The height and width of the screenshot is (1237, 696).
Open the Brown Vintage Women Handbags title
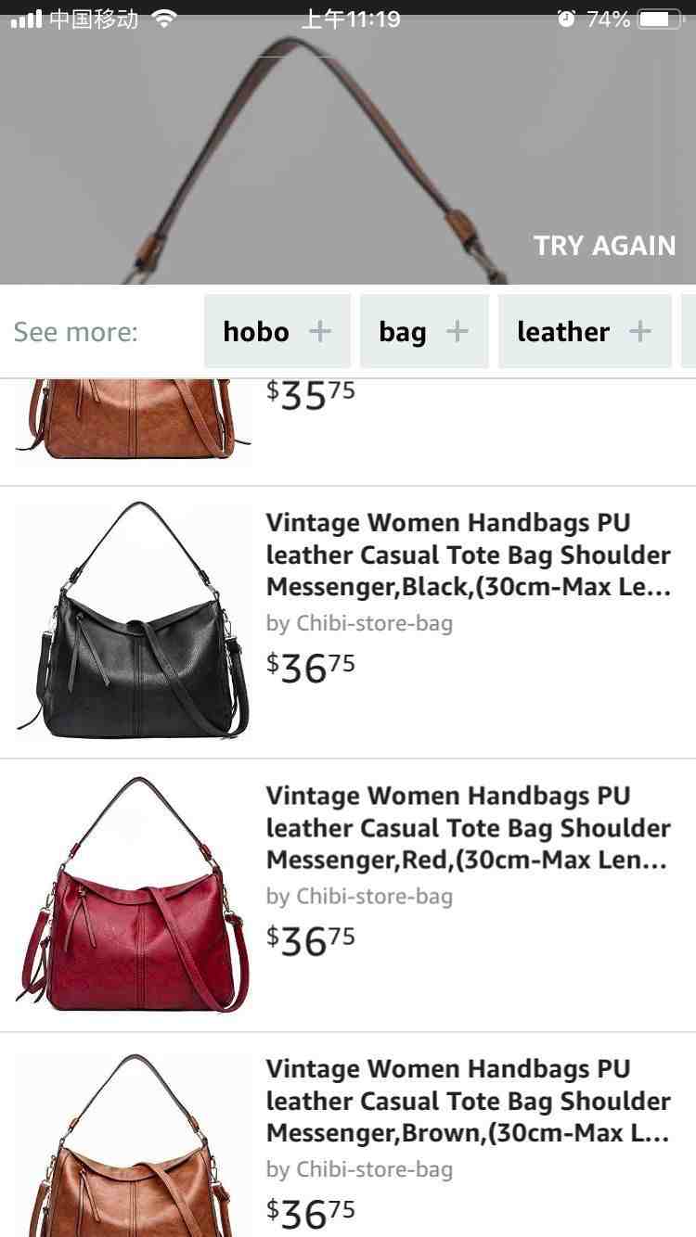(x=469, y=1101)
